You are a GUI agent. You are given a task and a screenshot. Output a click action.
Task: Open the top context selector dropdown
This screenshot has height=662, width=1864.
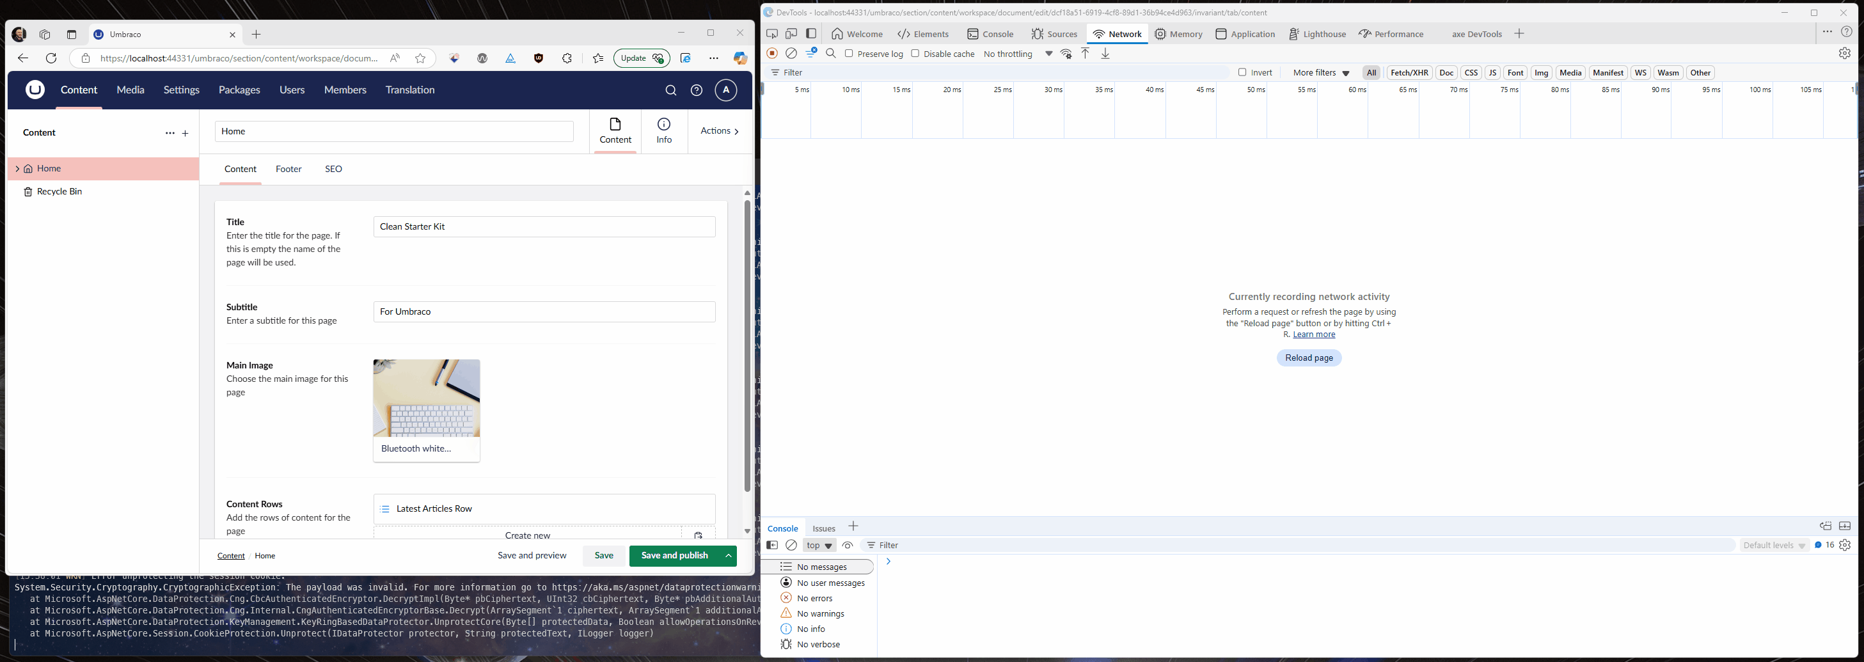pyautogui.click(x=819, y=546)
